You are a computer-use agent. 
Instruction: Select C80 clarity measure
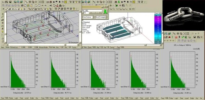[111, 9]
